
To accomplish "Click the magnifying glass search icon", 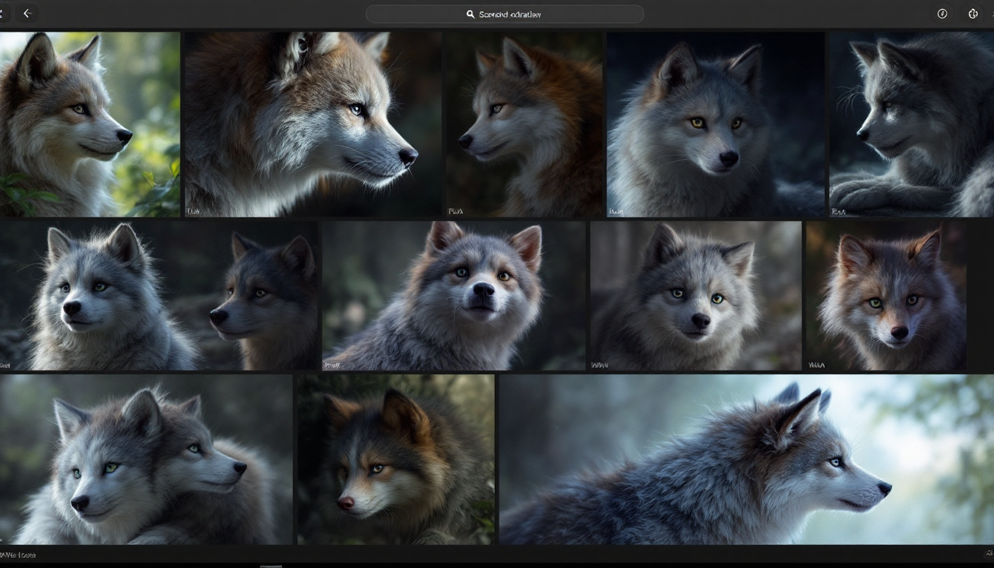I will (x=470, y=14).
